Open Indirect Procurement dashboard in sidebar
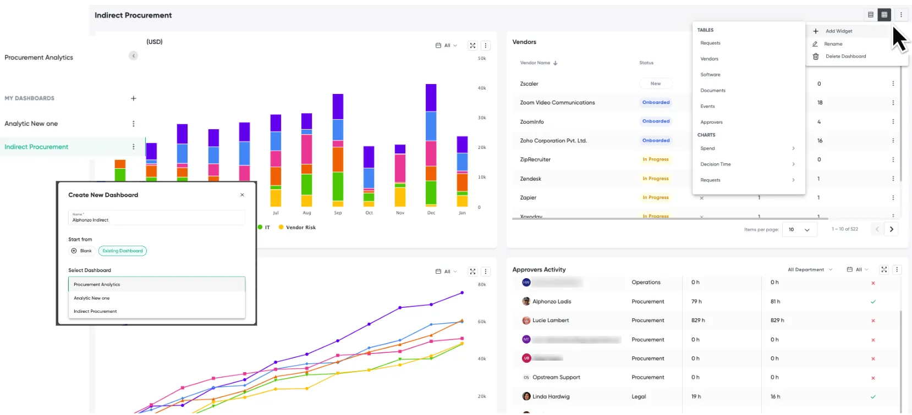This screenshot has height=415, width=912. click(36, 147)
